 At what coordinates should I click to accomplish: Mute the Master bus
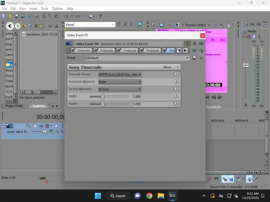pyautogui.click(x=254, y=37)
